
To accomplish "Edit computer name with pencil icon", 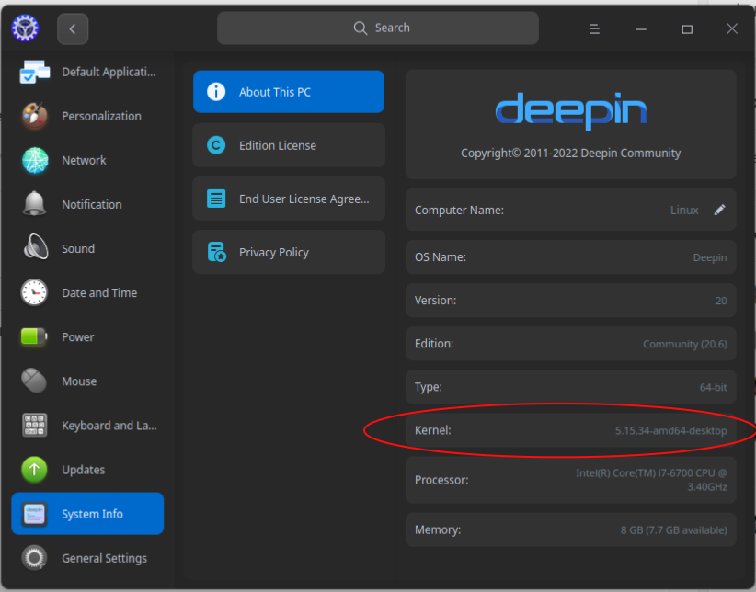I will click(x=719, y=210).
